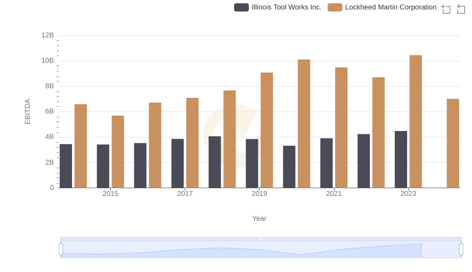Click the zoom area select icon
Screen dimensions: 472x272
(x=446, y=9)
